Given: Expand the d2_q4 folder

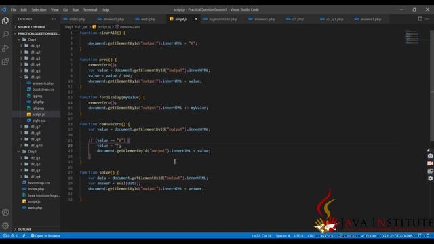Looking at the screenshot, I should 36,176.
